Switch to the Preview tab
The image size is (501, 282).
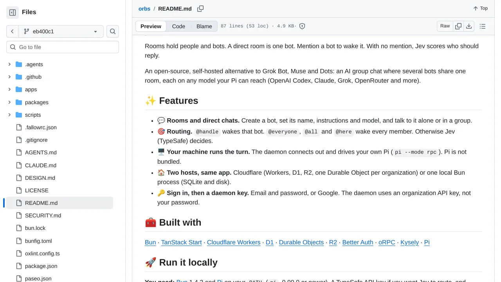pos(151,26)
